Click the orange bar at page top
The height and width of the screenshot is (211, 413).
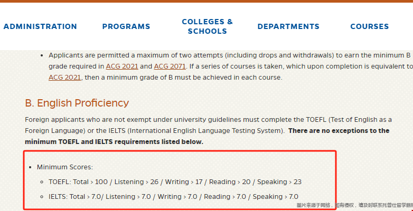tap(207, 1)
